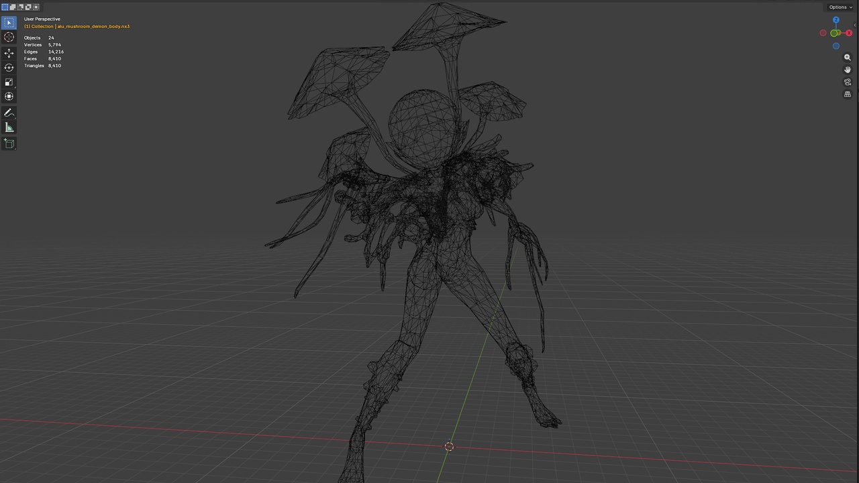Click the 3D cursor at grid origin
This screenshot has width=859, height=483.
[449, 447]
